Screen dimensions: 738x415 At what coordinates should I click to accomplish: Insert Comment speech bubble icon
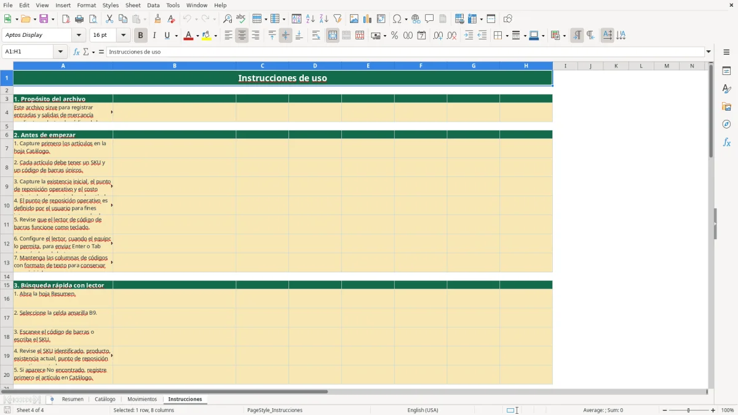(429, 19)
